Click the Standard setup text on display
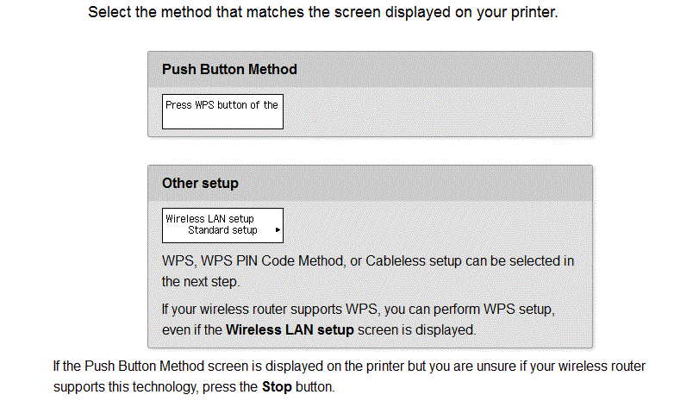This screenshot has height=401, width=674. [x=222, y=230]
